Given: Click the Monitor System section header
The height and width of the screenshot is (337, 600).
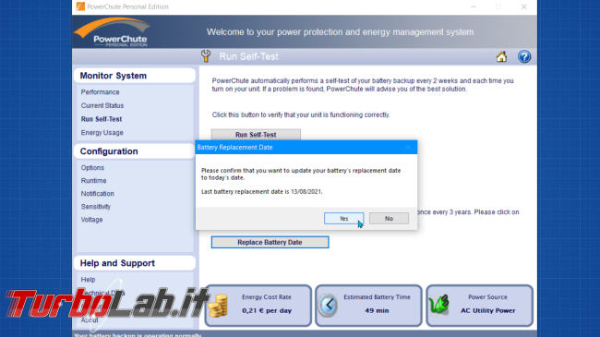Looking at the screenshot, I should [135, 76].
